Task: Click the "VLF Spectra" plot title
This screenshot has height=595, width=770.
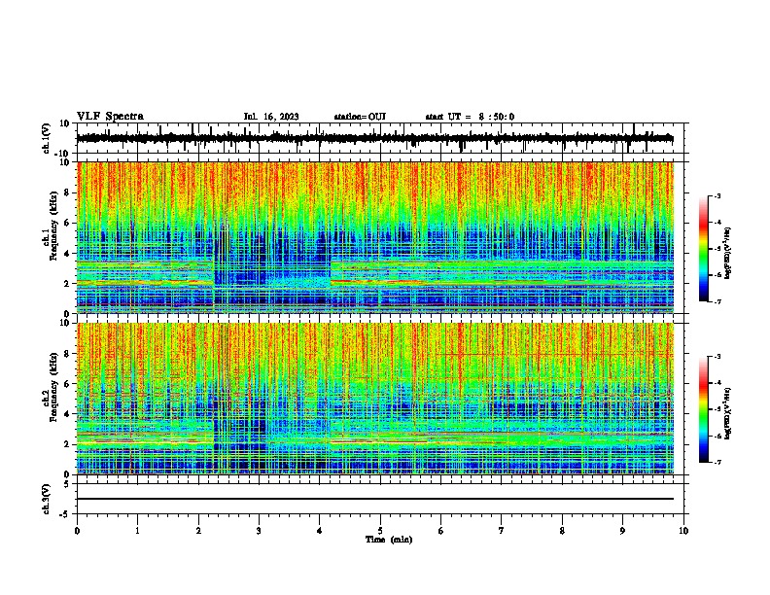Action: [x=110, y=117]
